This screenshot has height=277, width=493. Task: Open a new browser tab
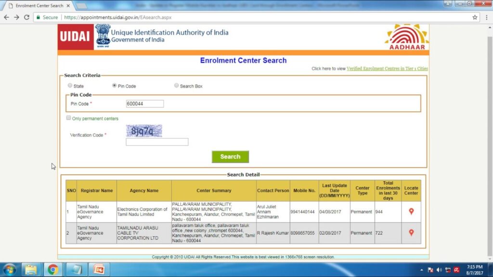pyautogui.click(x=81, y=6)
